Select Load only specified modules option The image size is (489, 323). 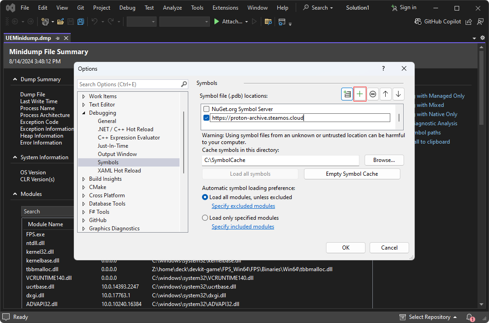[205, 217]
